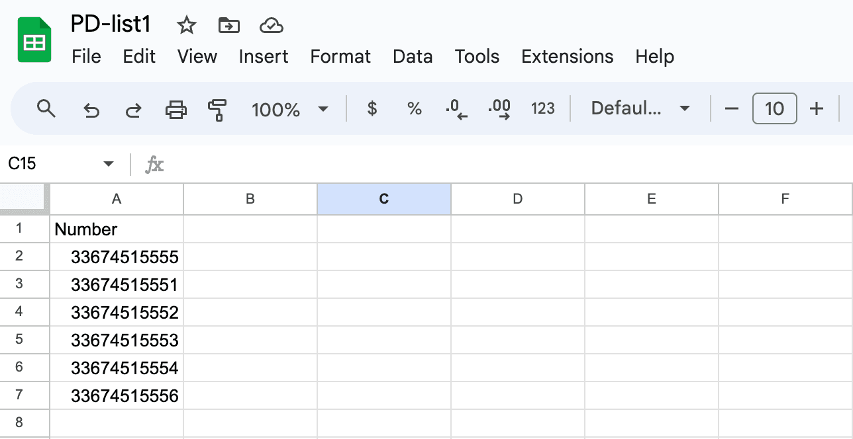This screenshot has height=439, width=853.
Task: Redo the last action
Action: pyautogui.click(x=133, y=109)
